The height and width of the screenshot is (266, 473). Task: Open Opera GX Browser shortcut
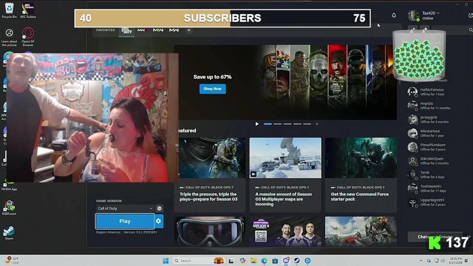pos(28,37)
